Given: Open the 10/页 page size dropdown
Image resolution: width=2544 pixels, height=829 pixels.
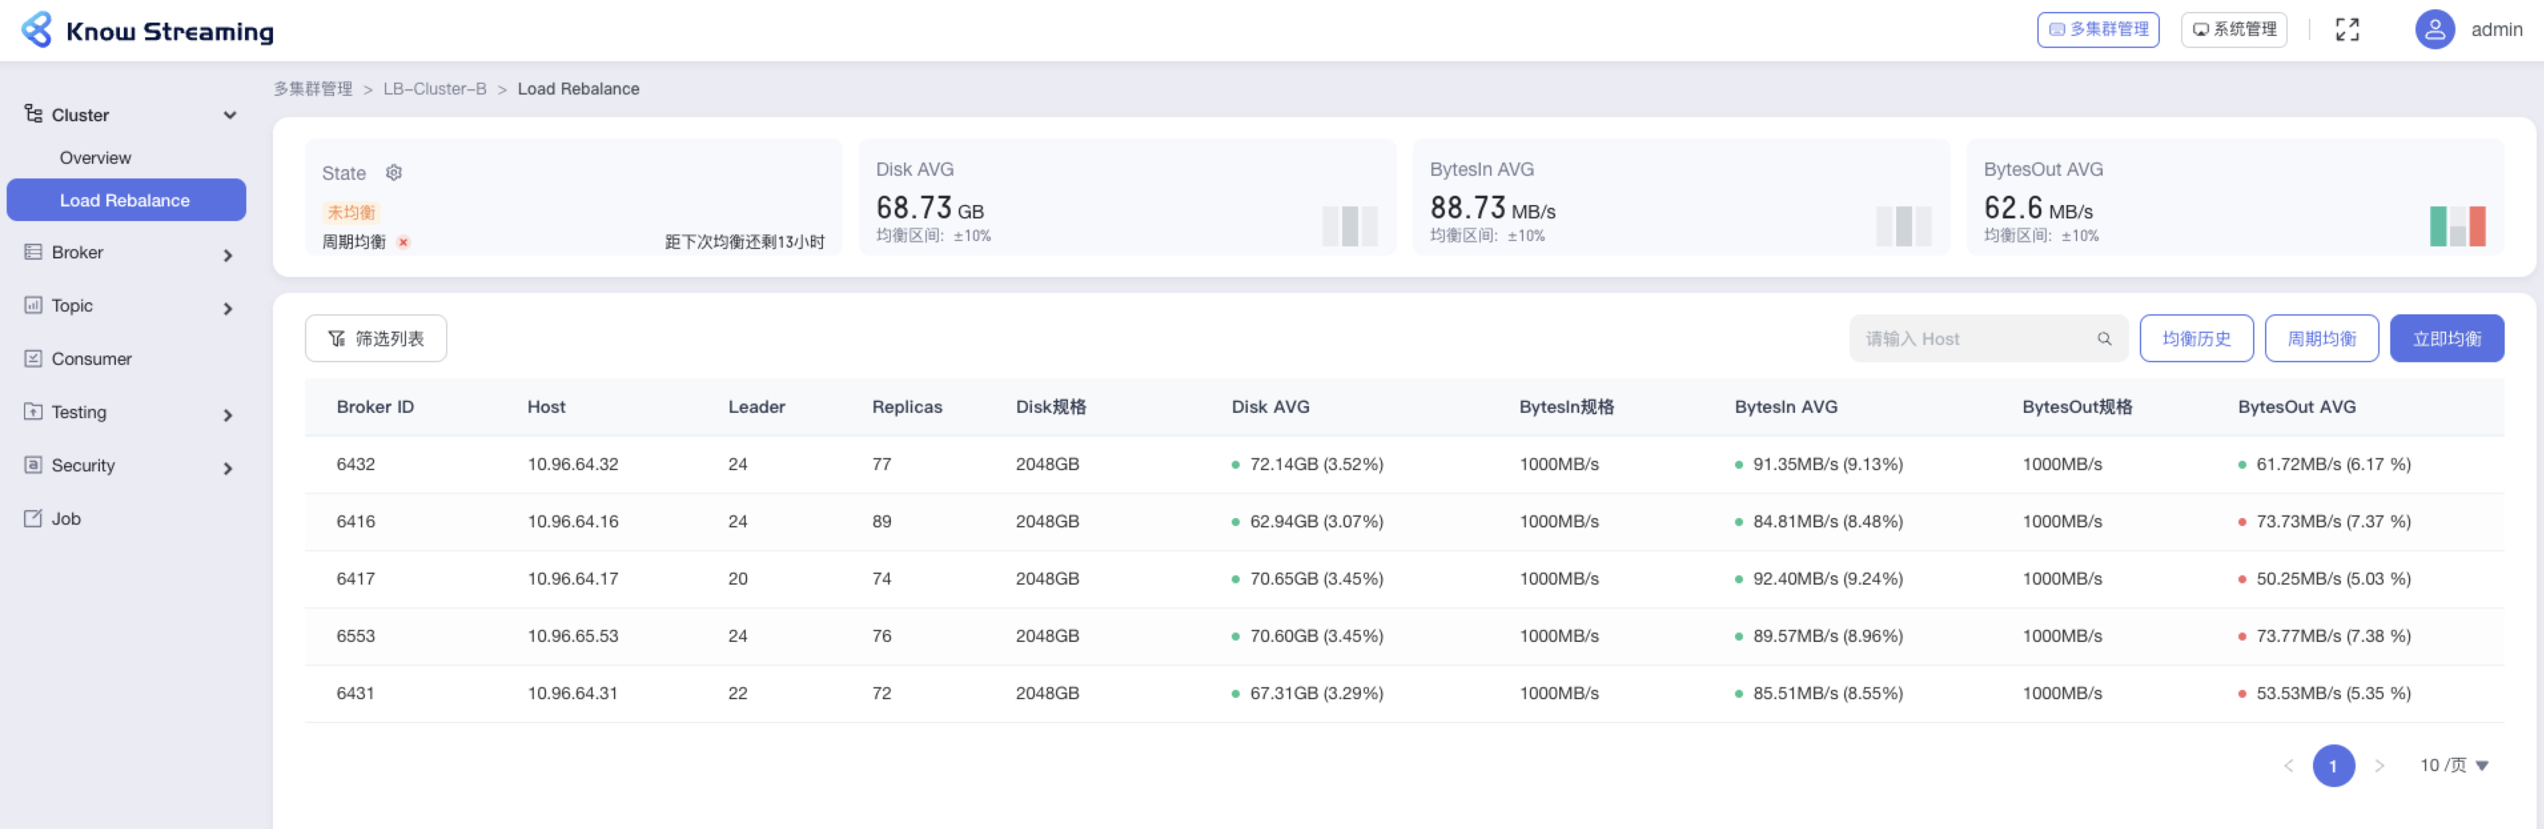Looking at the screenshot, I should click(x=2454, y=765).
